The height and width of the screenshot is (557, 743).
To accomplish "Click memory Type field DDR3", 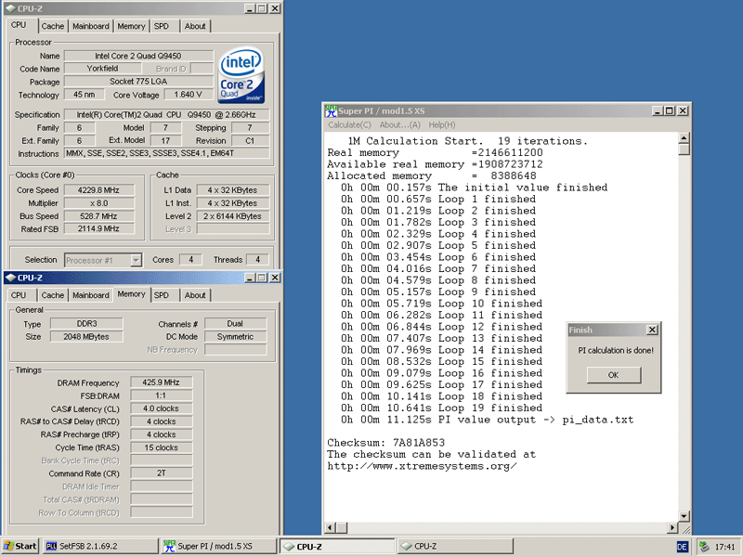I will (x=86, y=323).
